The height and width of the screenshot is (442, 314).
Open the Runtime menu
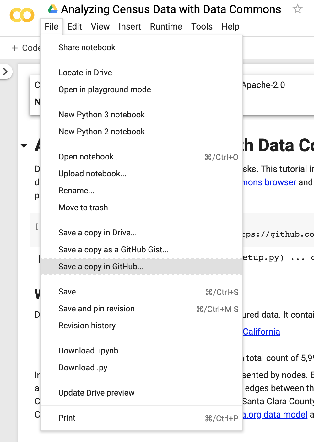tap(166, 27)
